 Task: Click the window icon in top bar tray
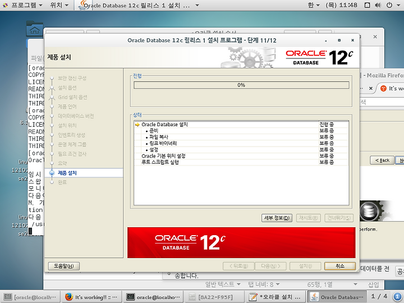368,5
